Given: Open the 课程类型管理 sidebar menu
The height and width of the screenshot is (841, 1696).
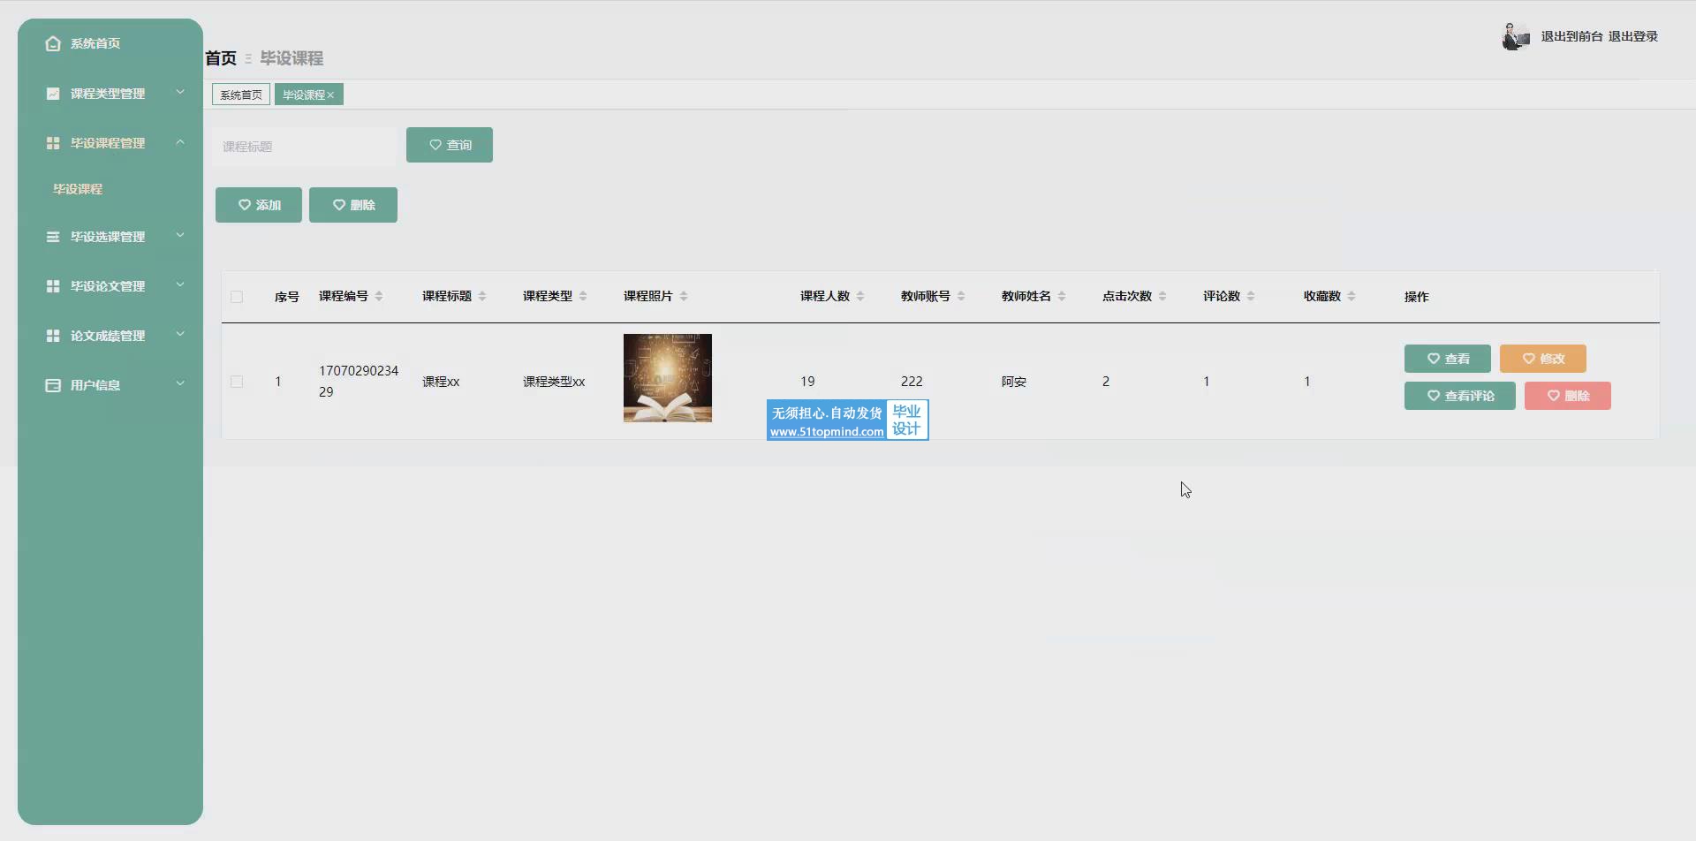Looking at the screenshot, I should pos(110,94).
